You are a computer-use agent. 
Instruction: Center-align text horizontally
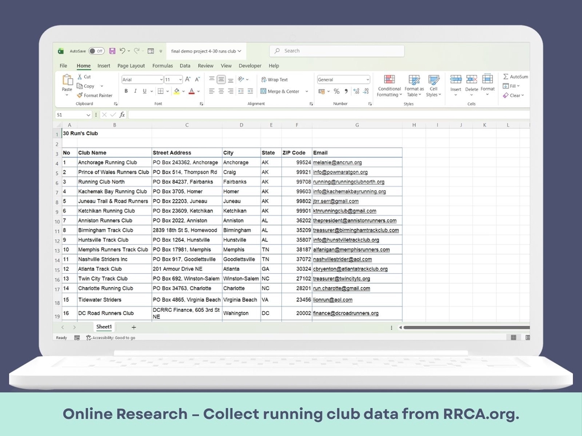221,91
